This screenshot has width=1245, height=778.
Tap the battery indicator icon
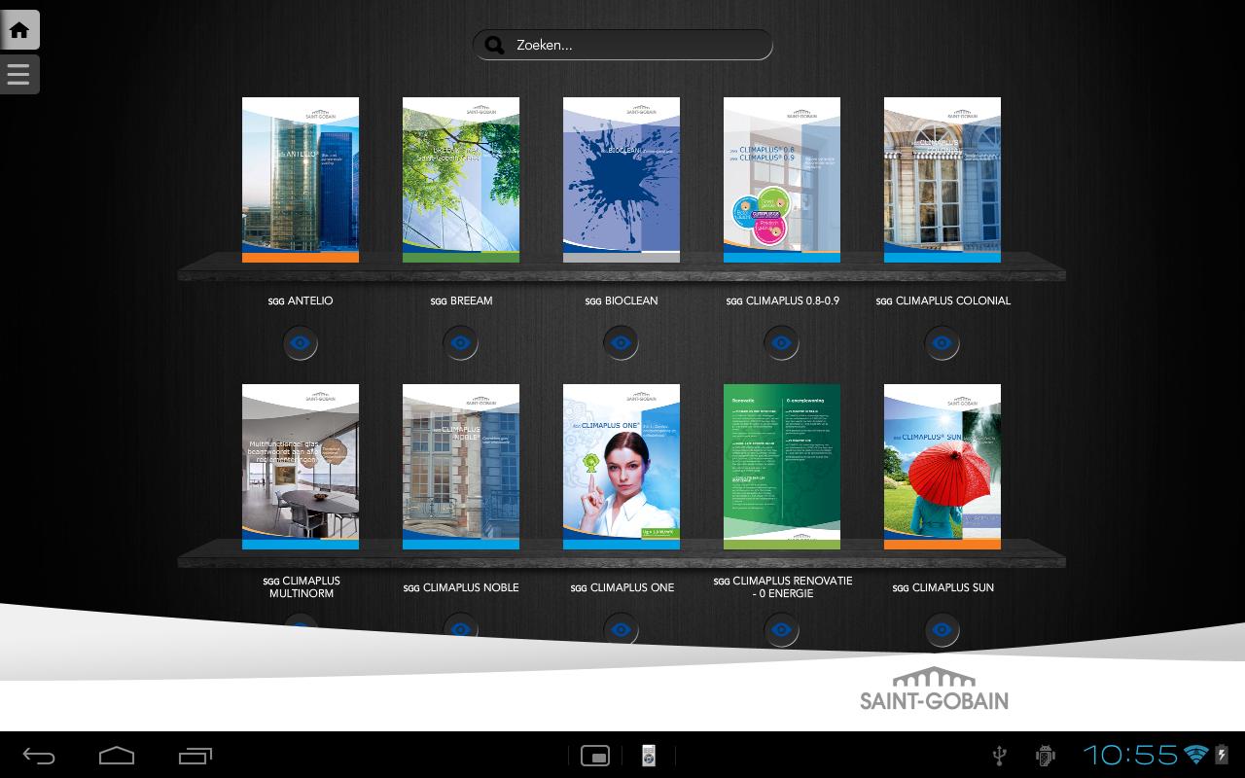coord(1220,755)
